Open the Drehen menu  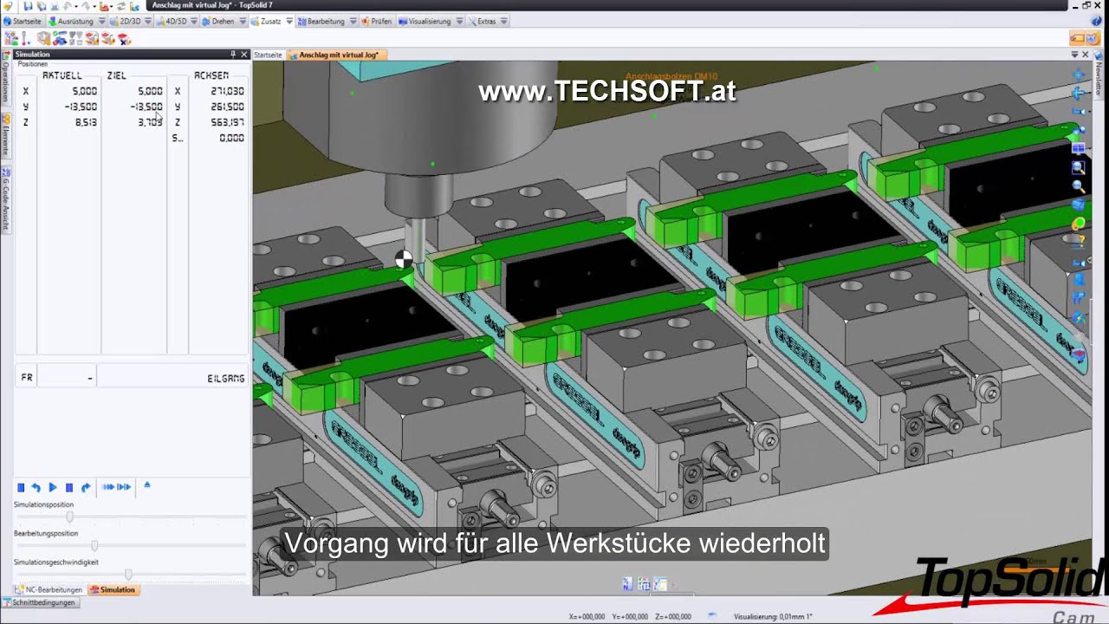click(x=218, y=21)
